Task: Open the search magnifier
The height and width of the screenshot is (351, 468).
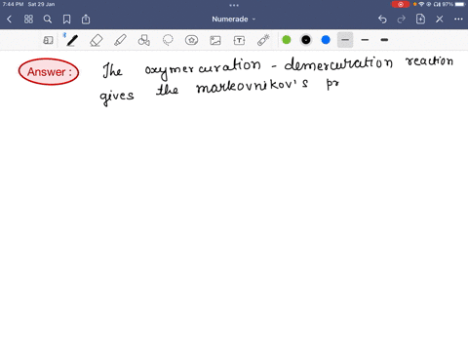Action: [48, 19]
